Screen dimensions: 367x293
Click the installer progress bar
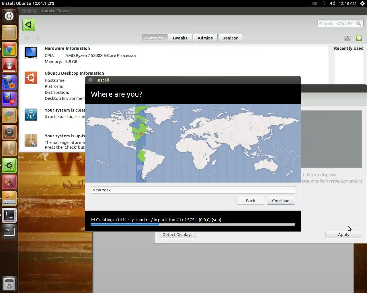(x=193, y=225)
